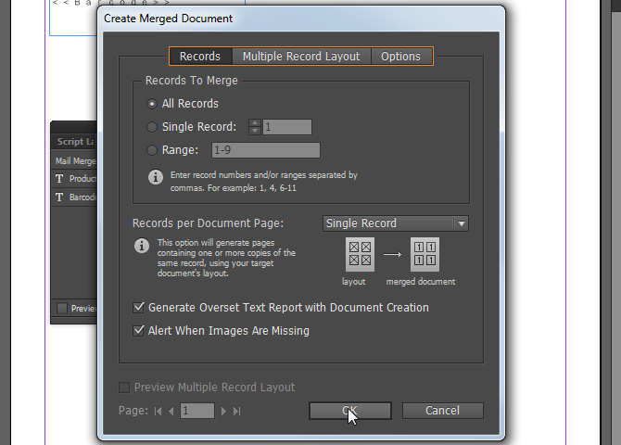Click info icon beside record numbers hint
This screenshot has height=445, width=621.
[156, 176]
